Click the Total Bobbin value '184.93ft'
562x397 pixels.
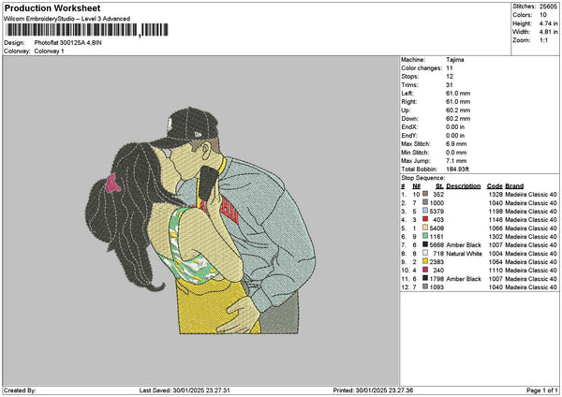457,169
